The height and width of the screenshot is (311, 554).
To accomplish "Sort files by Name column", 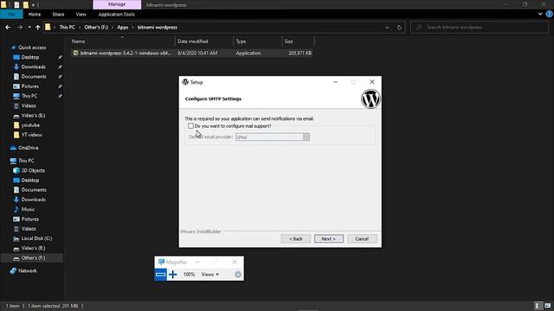I will point(122,41).
